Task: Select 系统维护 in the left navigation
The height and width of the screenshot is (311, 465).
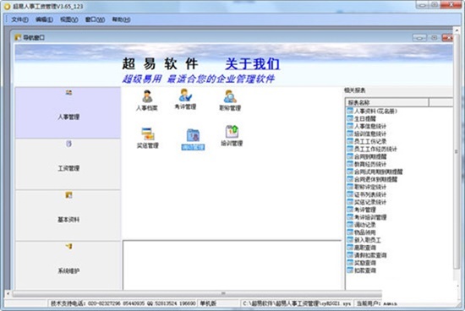Action: point(68,266)
